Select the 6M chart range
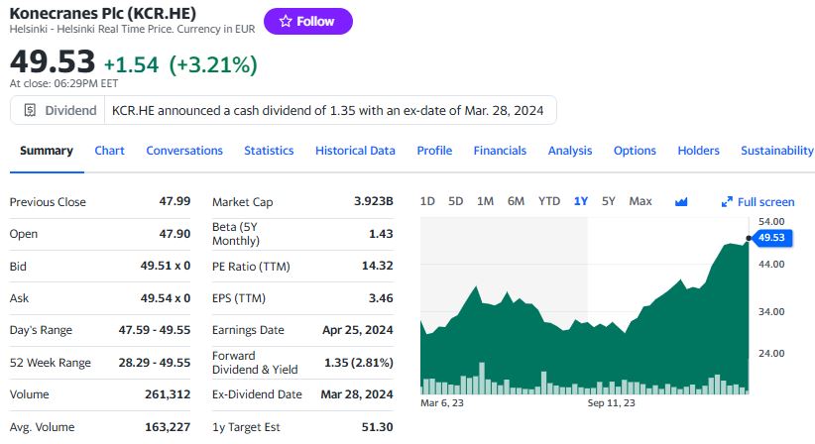Screen dimensions: 815x444 click(x=516, y=201)
